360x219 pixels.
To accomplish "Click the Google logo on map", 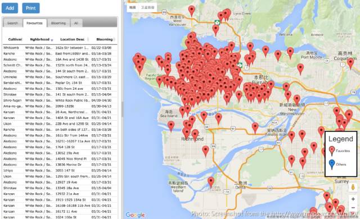I will (135, 215).
